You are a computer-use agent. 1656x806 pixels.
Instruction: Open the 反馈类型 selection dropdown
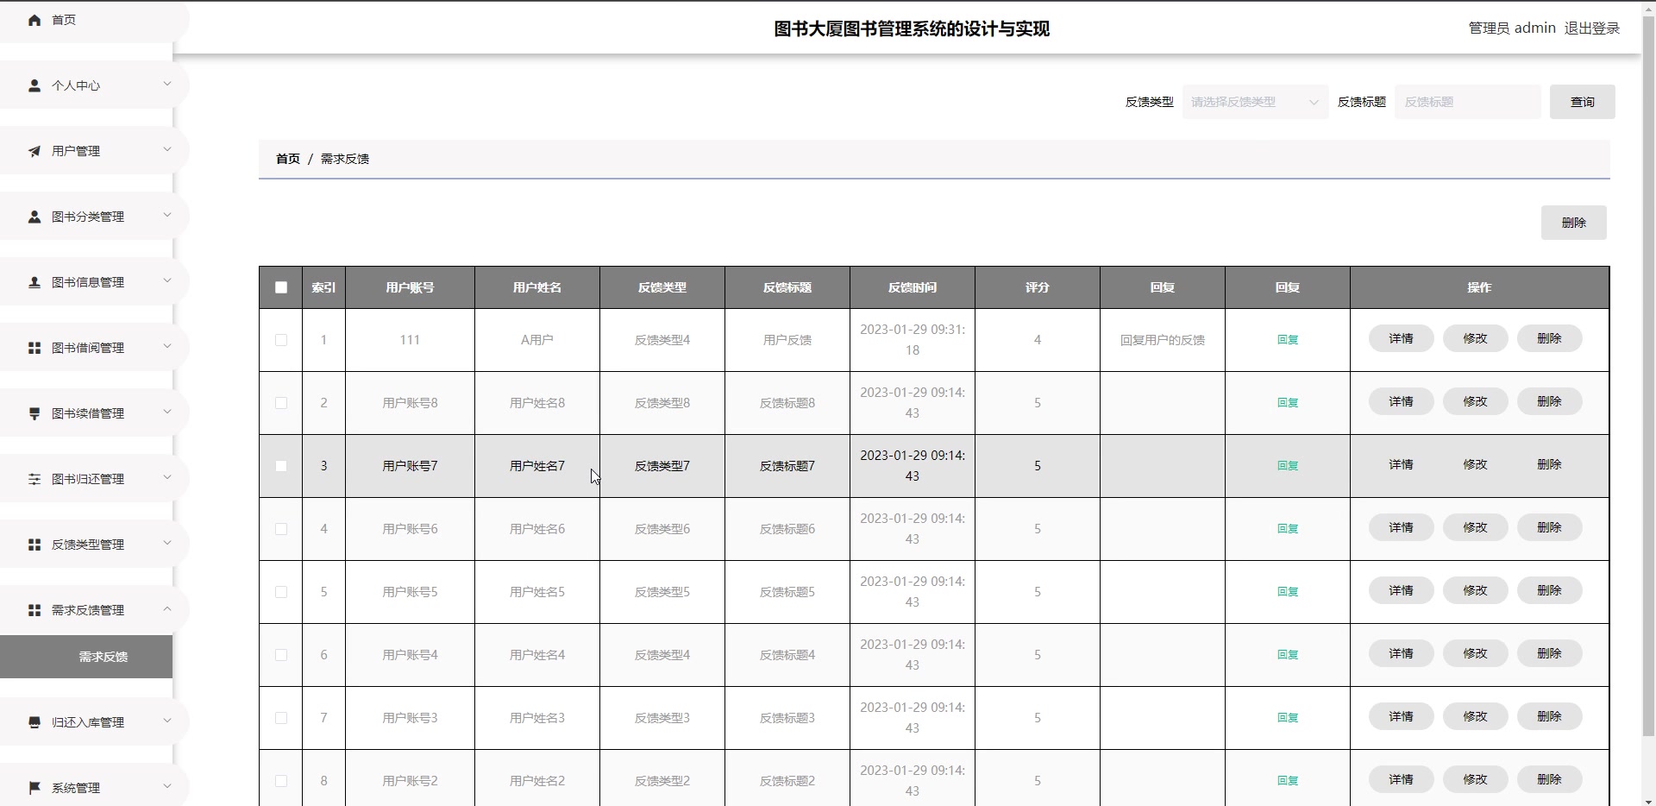click(x=1253, y=101)
